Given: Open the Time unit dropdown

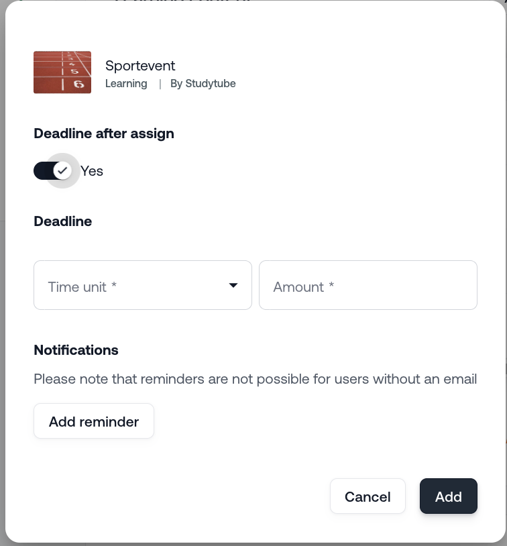Looking at the screenshot, I should coord(134,285).
